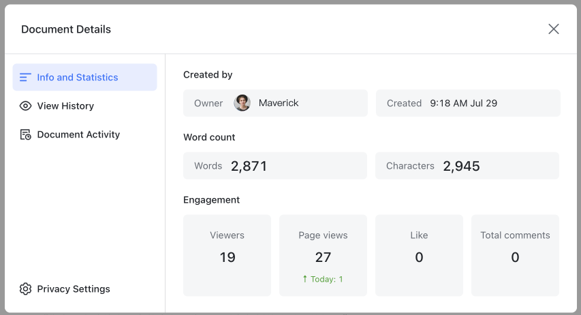The image size is (581, 315).
Task: Click the Page views card showing 27
Action: click(x=323, y=256)
